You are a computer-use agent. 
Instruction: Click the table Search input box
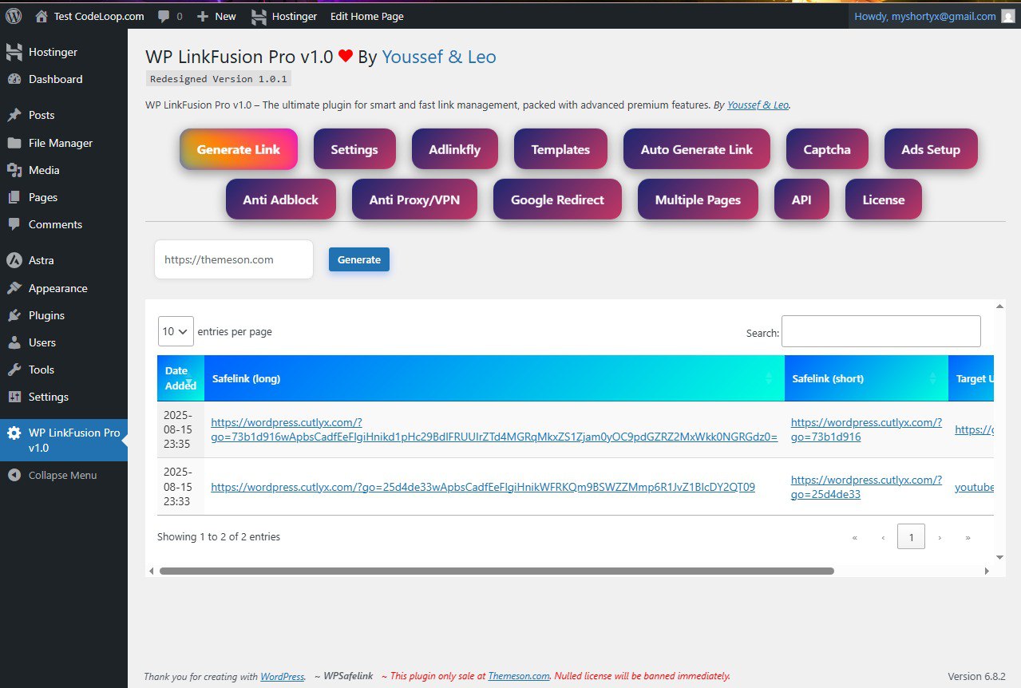tap(881, 331)
